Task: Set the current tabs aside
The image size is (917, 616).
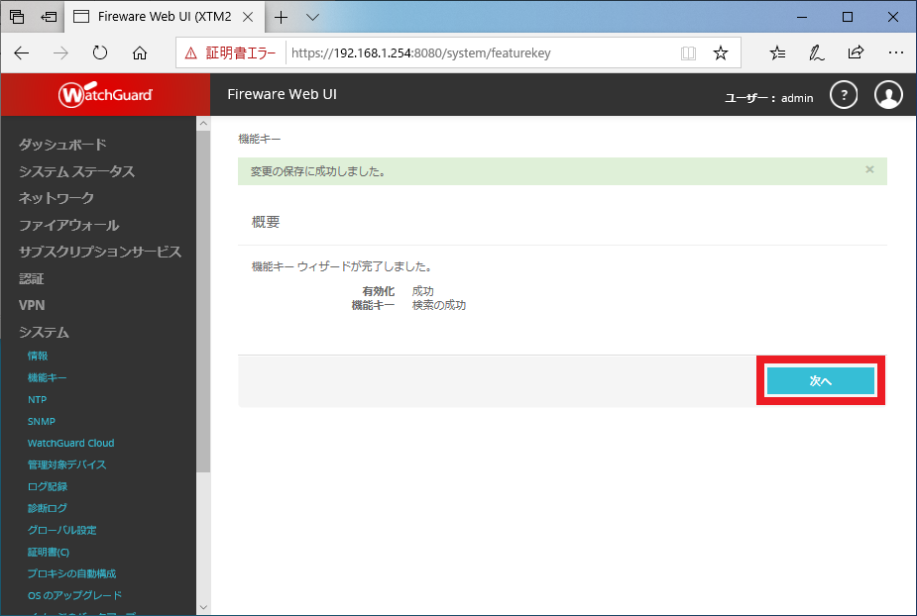Action: [x=48, y=17]
